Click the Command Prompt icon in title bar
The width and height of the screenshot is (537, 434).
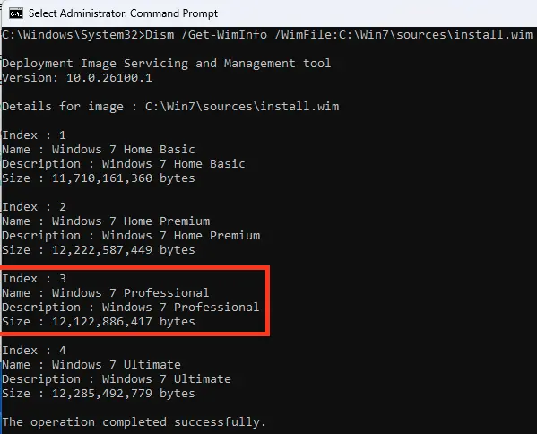tap(16, 13)
